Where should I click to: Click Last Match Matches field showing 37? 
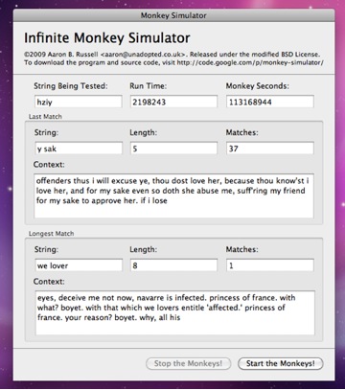270,149
